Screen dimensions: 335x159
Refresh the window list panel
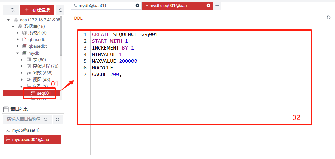click(57, 119)
